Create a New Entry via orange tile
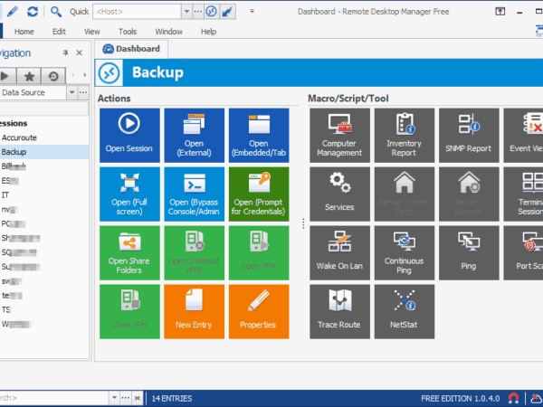Screen dimensions: 543x407 194,311
